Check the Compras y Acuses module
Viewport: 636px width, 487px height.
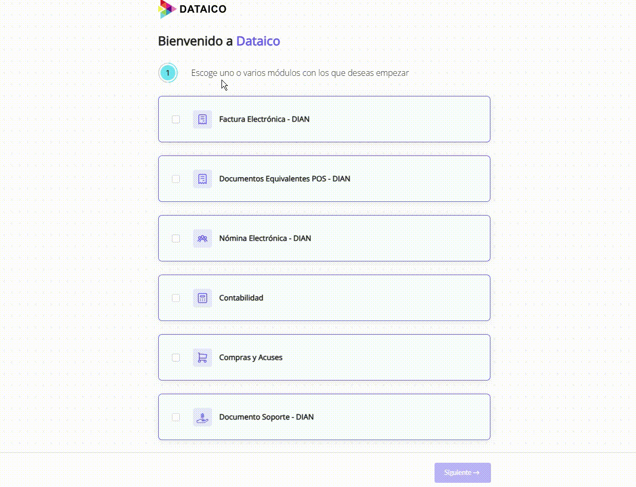pos(176,357)
